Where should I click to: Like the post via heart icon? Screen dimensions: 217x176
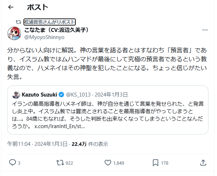pyautogui.click(x=108, y=163)
